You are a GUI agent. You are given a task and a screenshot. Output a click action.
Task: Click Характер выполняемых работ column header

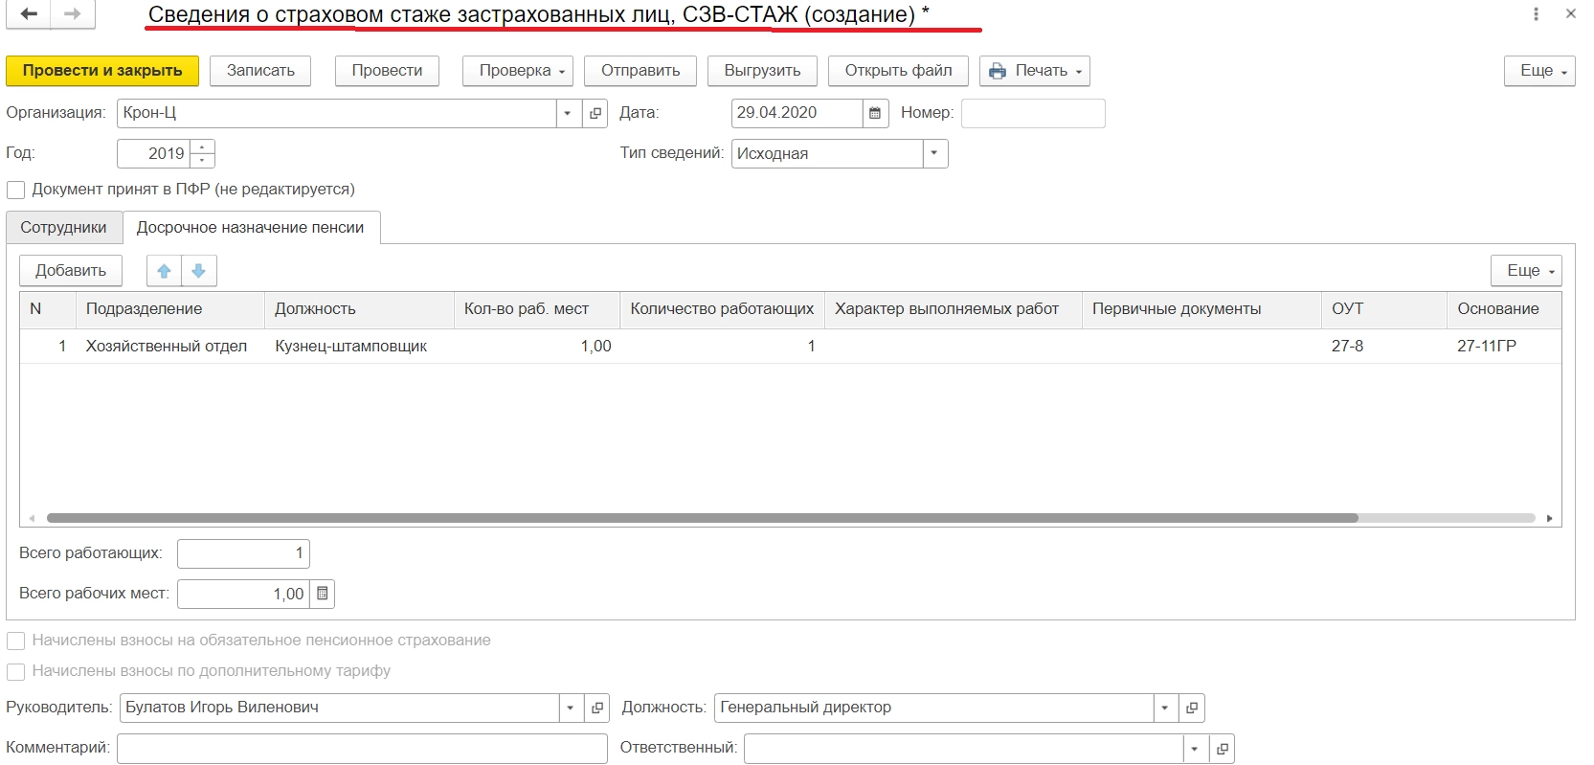[x=954, y=309]
